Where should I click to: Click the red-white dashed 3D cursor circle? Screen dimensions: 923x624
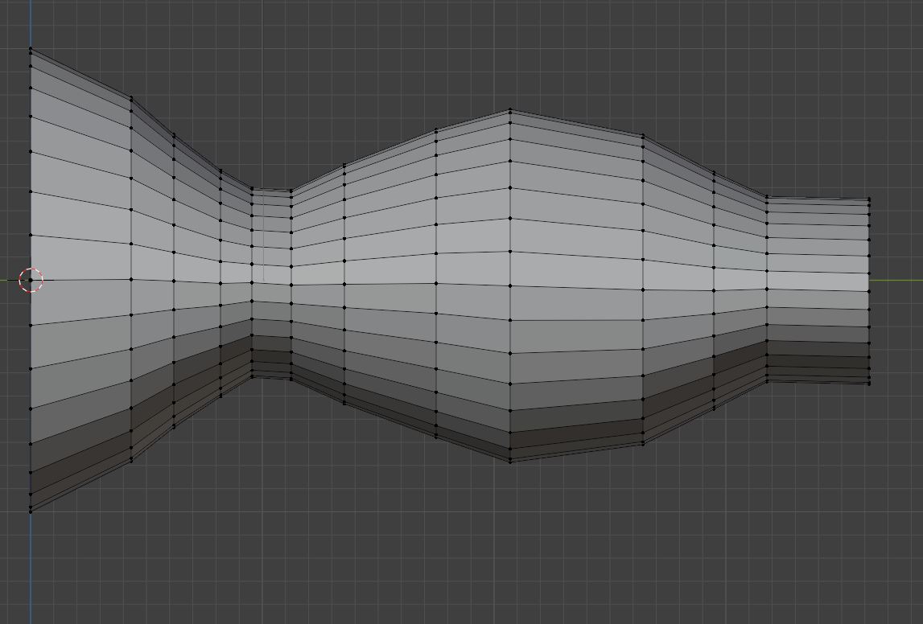click(x=31, y=281)
